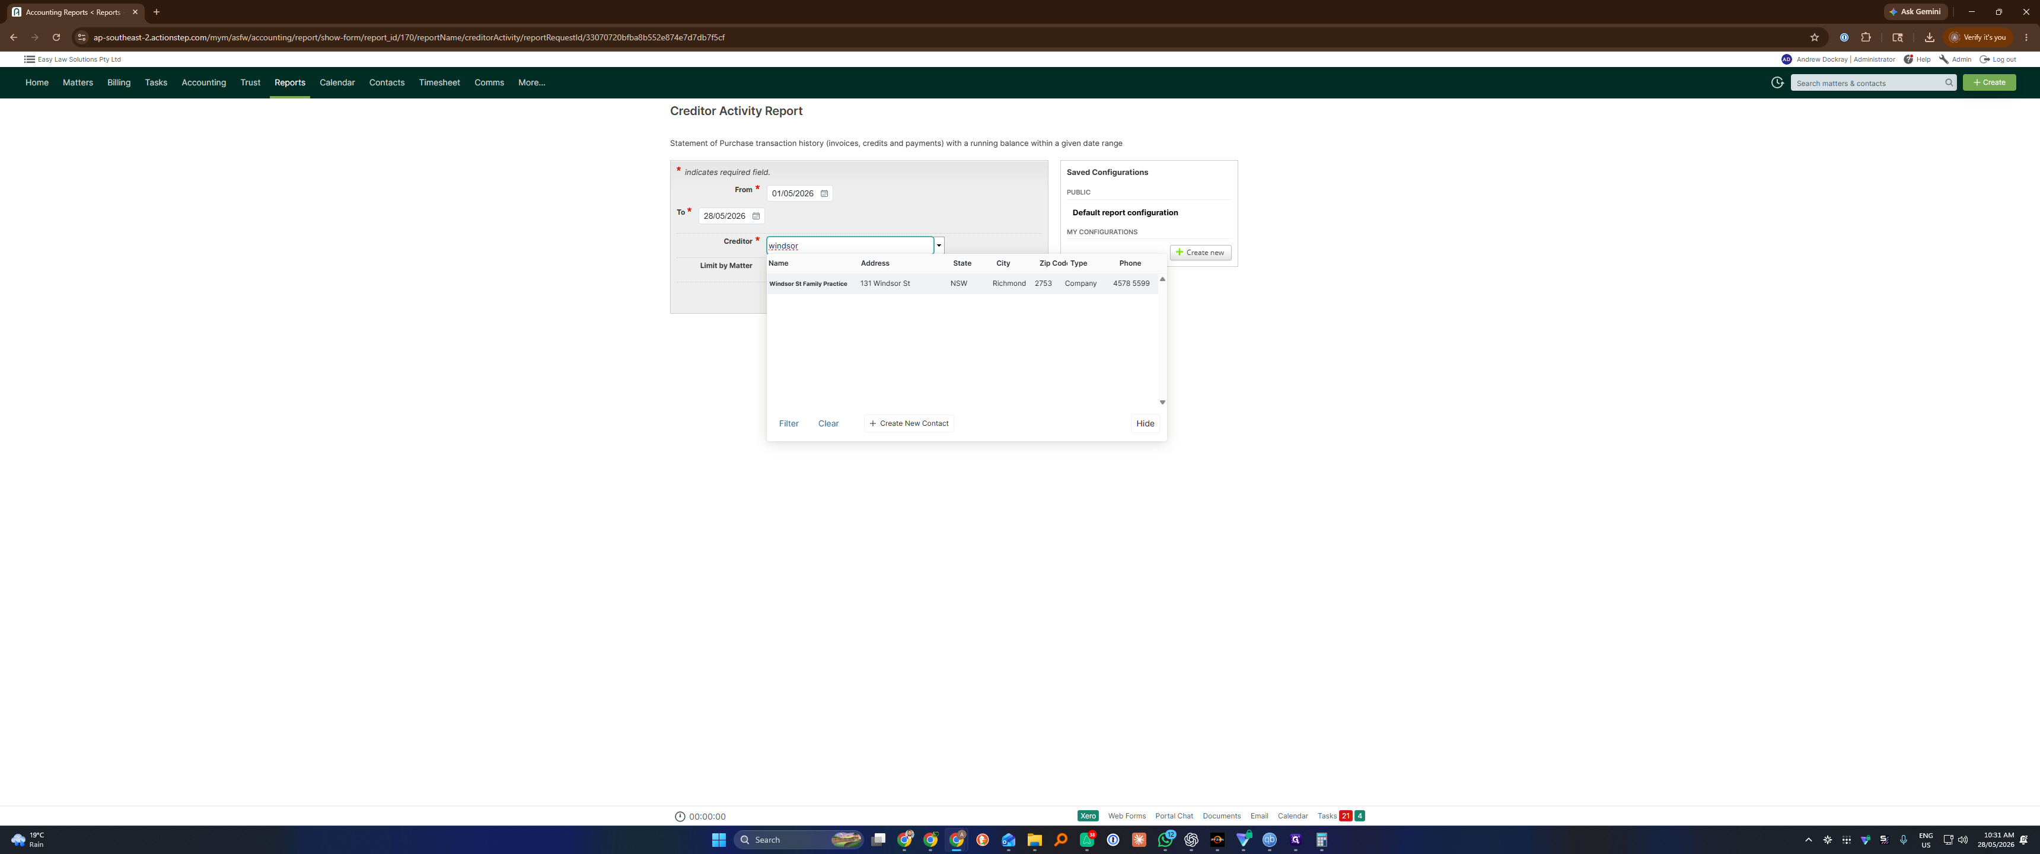
Task: Open the hamburger menu beside Easy Law Solutions
Action: pos(29,59)
